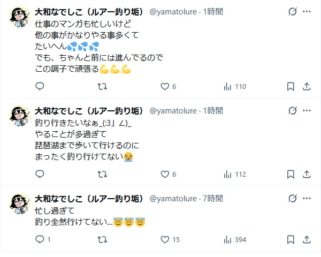Open more options on the 琵琶湖 tweet
Screen dimensions: 321x257
(x=307, y=111)
